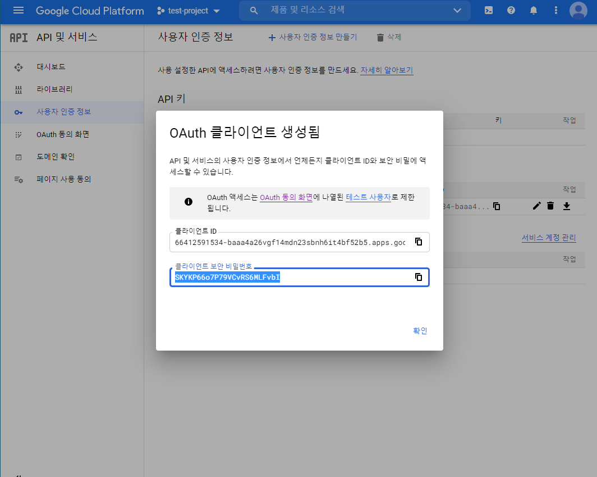Open the three-dot settings menu in header

(x=556, y=10)
